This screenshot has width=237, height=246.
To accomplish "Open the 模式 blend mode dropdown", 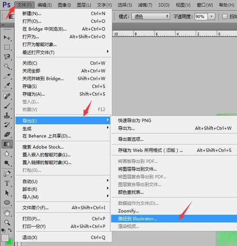I will click(x=151, y=17).
